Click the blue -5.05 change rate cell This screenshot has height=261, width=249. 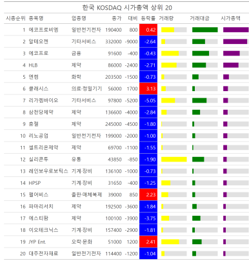click(x=148, y=100)
